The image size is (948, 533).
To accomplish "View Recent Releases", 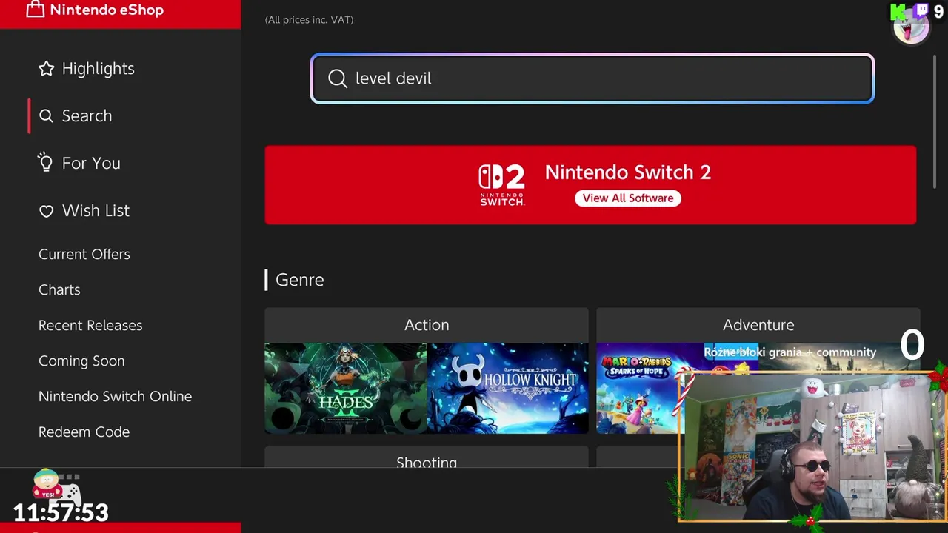I will click(90, 326).
